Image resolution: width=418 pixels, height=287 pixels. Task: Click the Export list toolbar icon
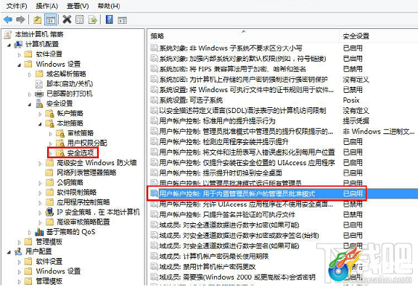[92, 20]
